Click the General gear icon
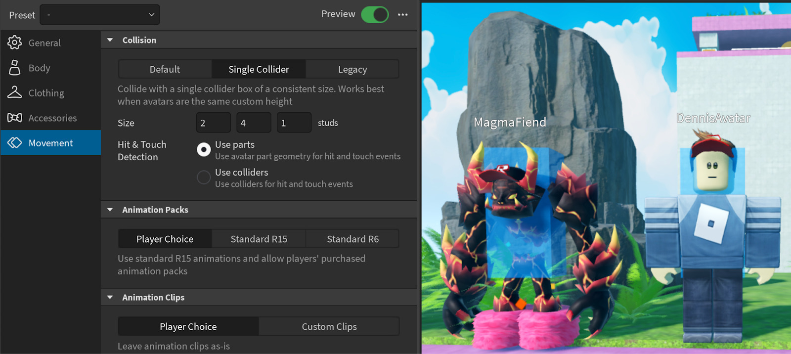The image size is (791, 354). pos(14,43)
